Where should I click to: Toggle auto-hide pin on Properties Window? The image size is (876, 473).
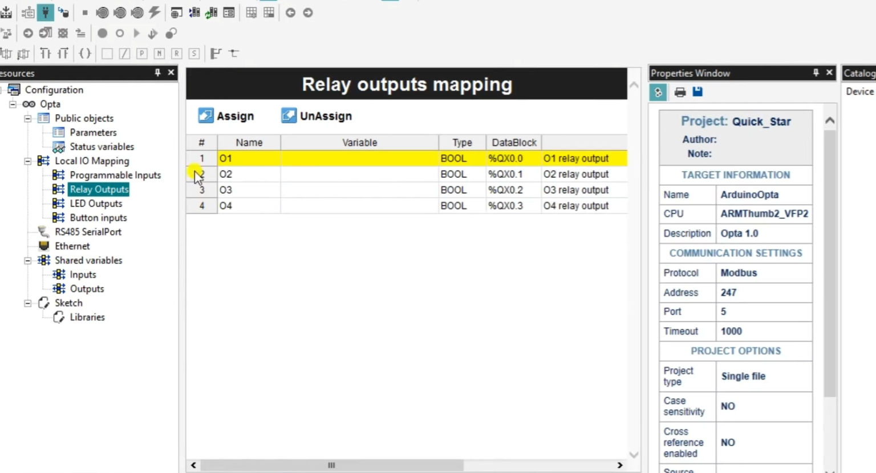point(816,73)
